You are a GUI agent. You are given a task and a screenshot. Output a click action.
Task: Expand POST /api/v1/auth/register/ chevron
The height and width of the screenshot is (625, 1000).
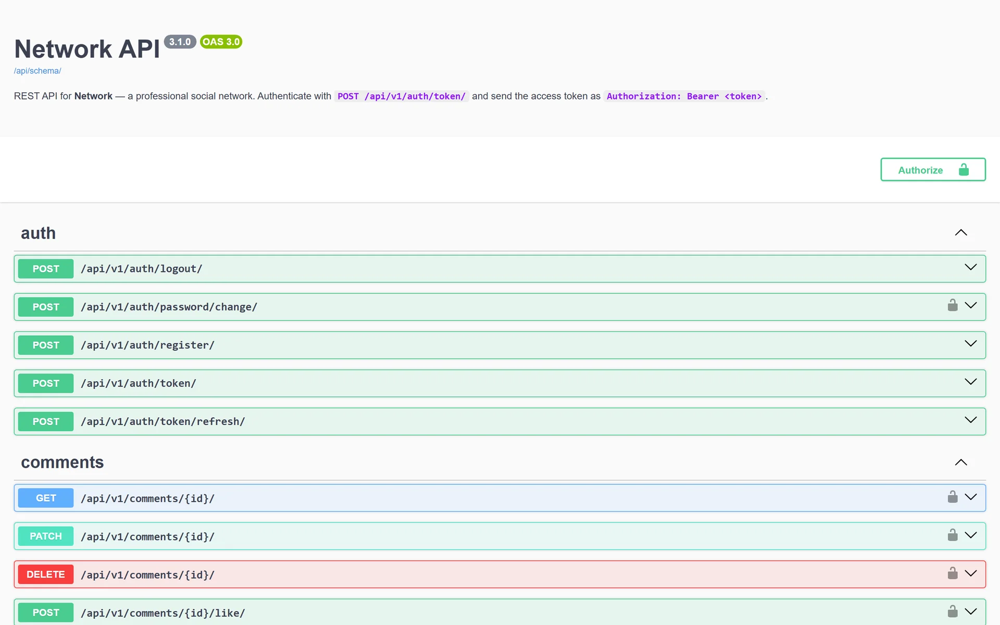970,344
